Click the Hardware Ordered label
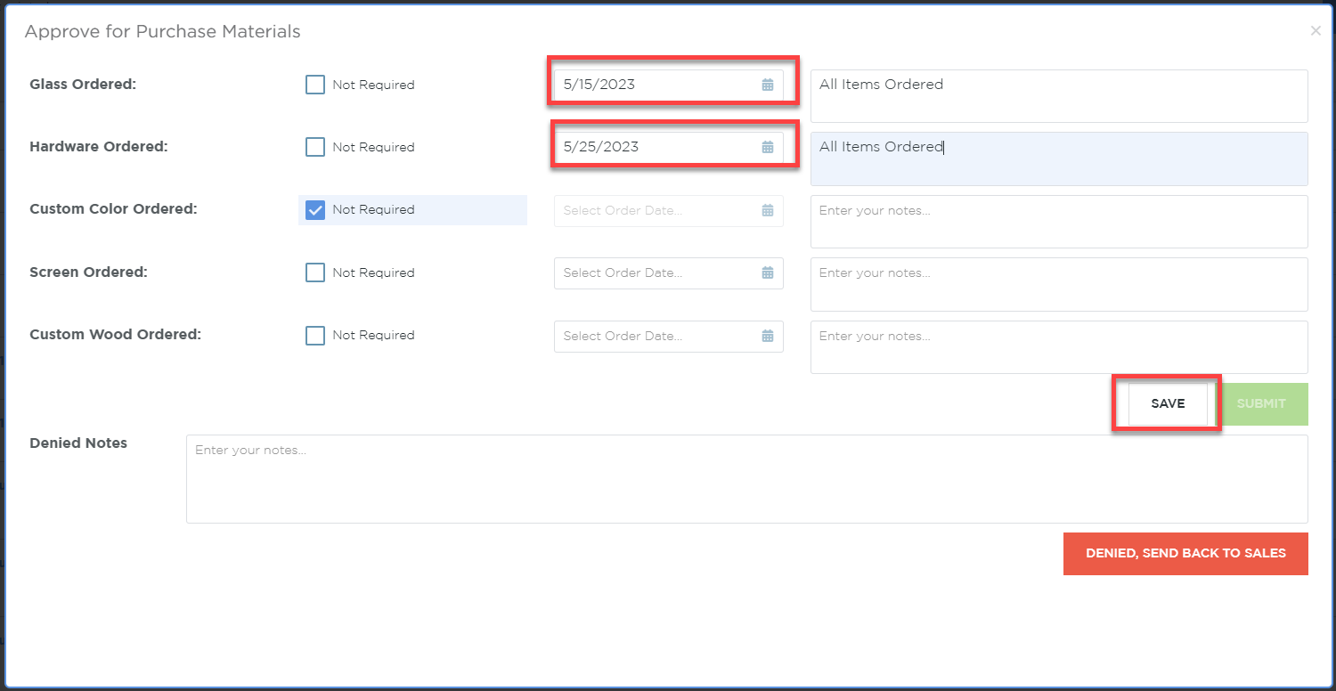Viewport: 1336px width, 691px height. [99, 147]
